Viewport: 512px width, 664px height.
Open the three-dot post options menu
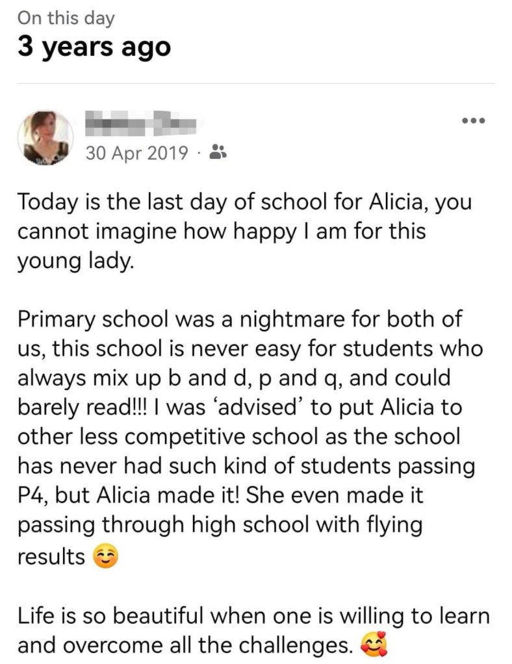tap(474, 121)
